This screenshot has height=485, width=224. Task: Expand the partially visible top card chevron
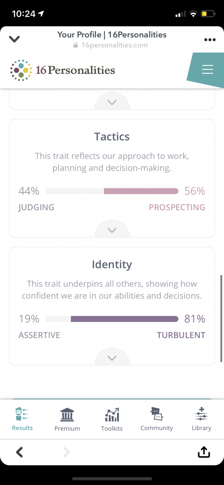tap(112, 102)
